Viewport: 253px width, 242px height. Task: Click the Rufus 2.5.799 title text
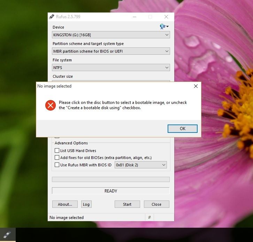click(68, 17)
